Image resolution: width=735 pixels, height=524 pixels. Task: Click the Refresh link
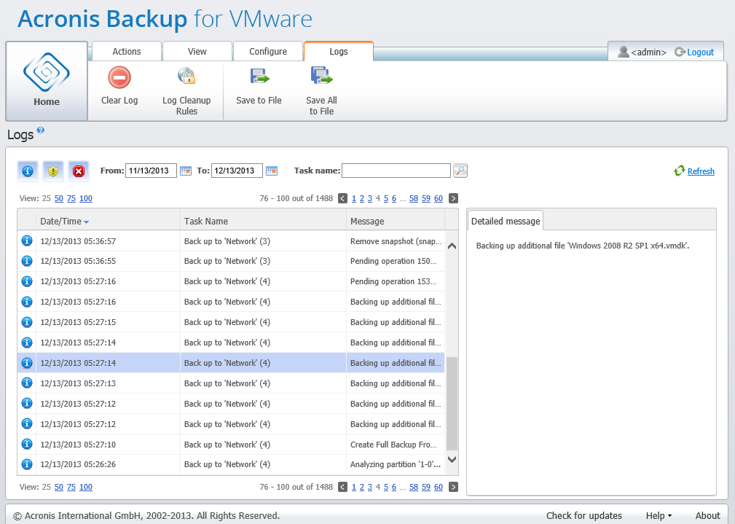[x=701, y=171]
